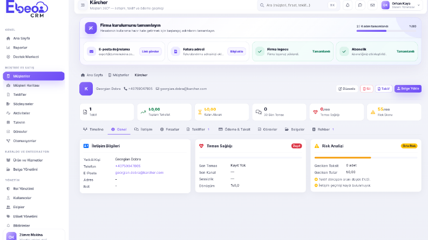
Task: Click the Zayıf badge
Action: 296,146
